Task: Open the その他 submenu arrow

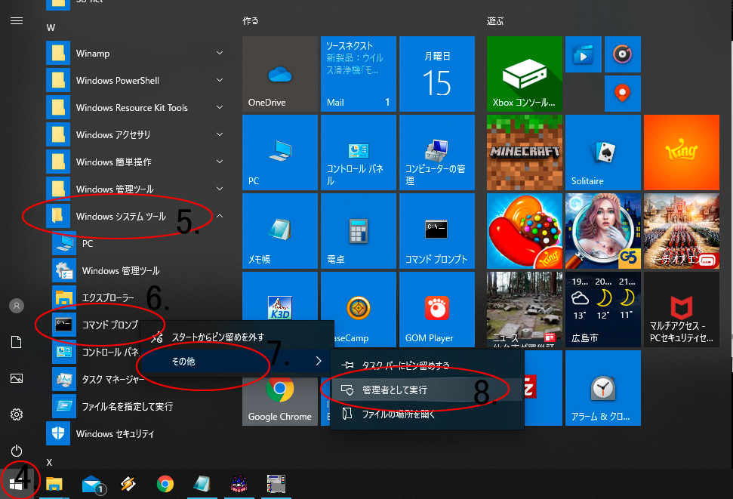Action: (319, 361)
